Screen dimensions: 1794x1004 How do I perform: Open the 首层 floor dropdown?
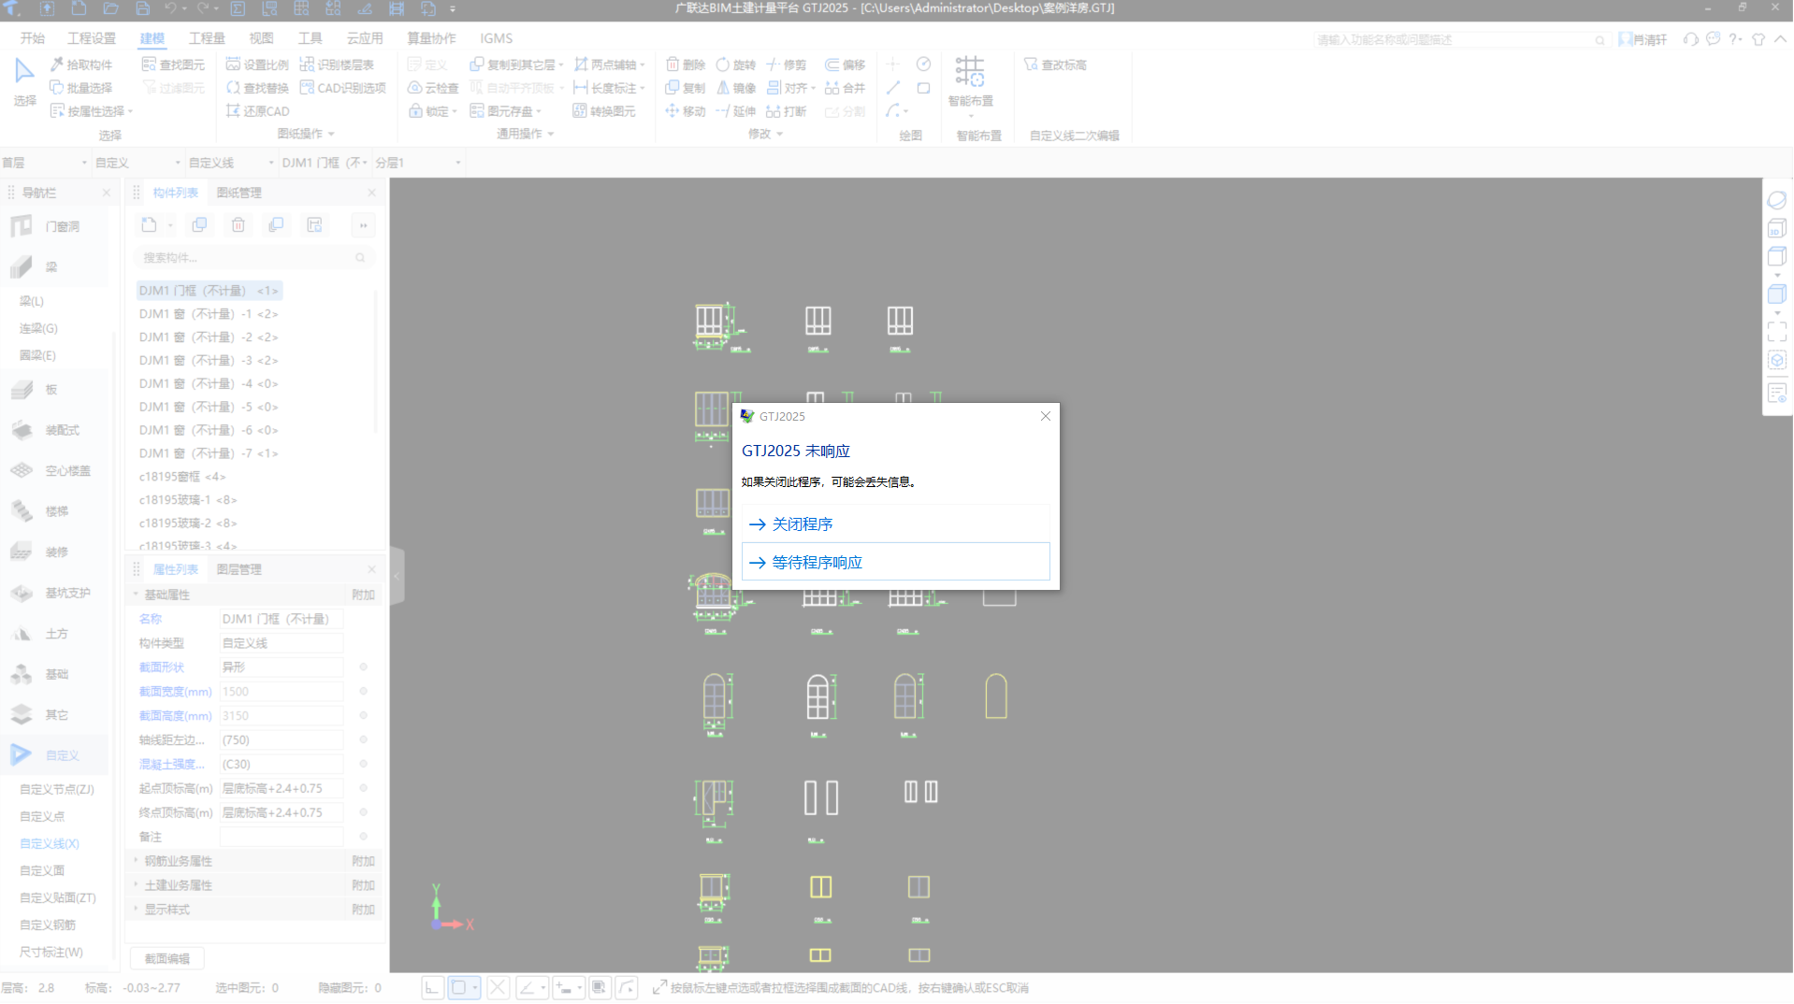click(44, 163)
